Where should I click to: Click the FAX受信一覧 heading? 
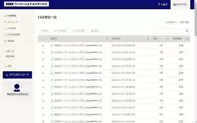point(47,17)
